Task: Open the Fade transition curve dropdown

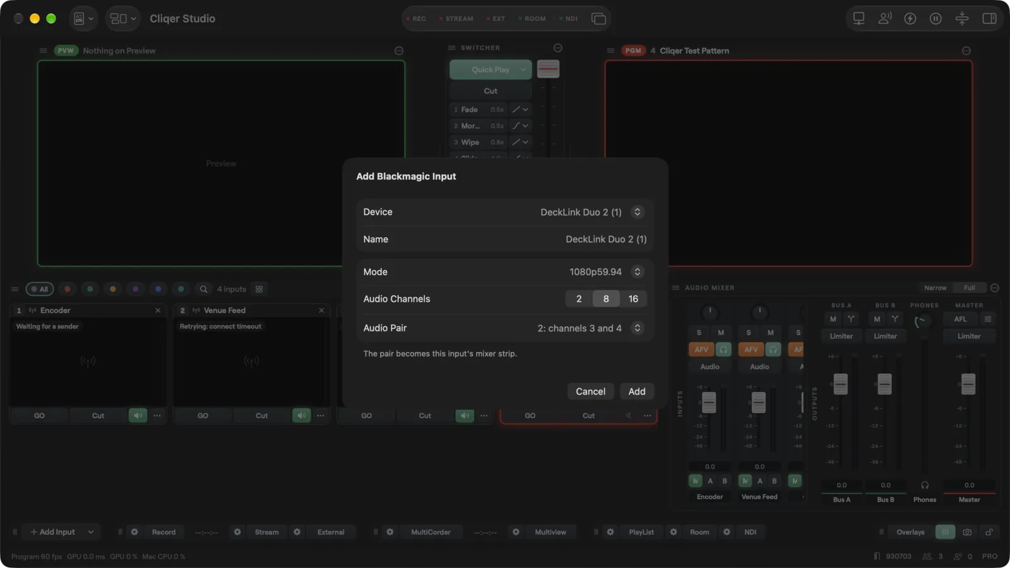Action: tap(520, 109)
